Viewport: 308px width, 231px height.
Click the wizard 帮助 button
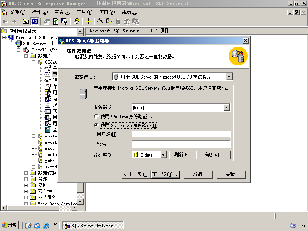click(231, 174)
